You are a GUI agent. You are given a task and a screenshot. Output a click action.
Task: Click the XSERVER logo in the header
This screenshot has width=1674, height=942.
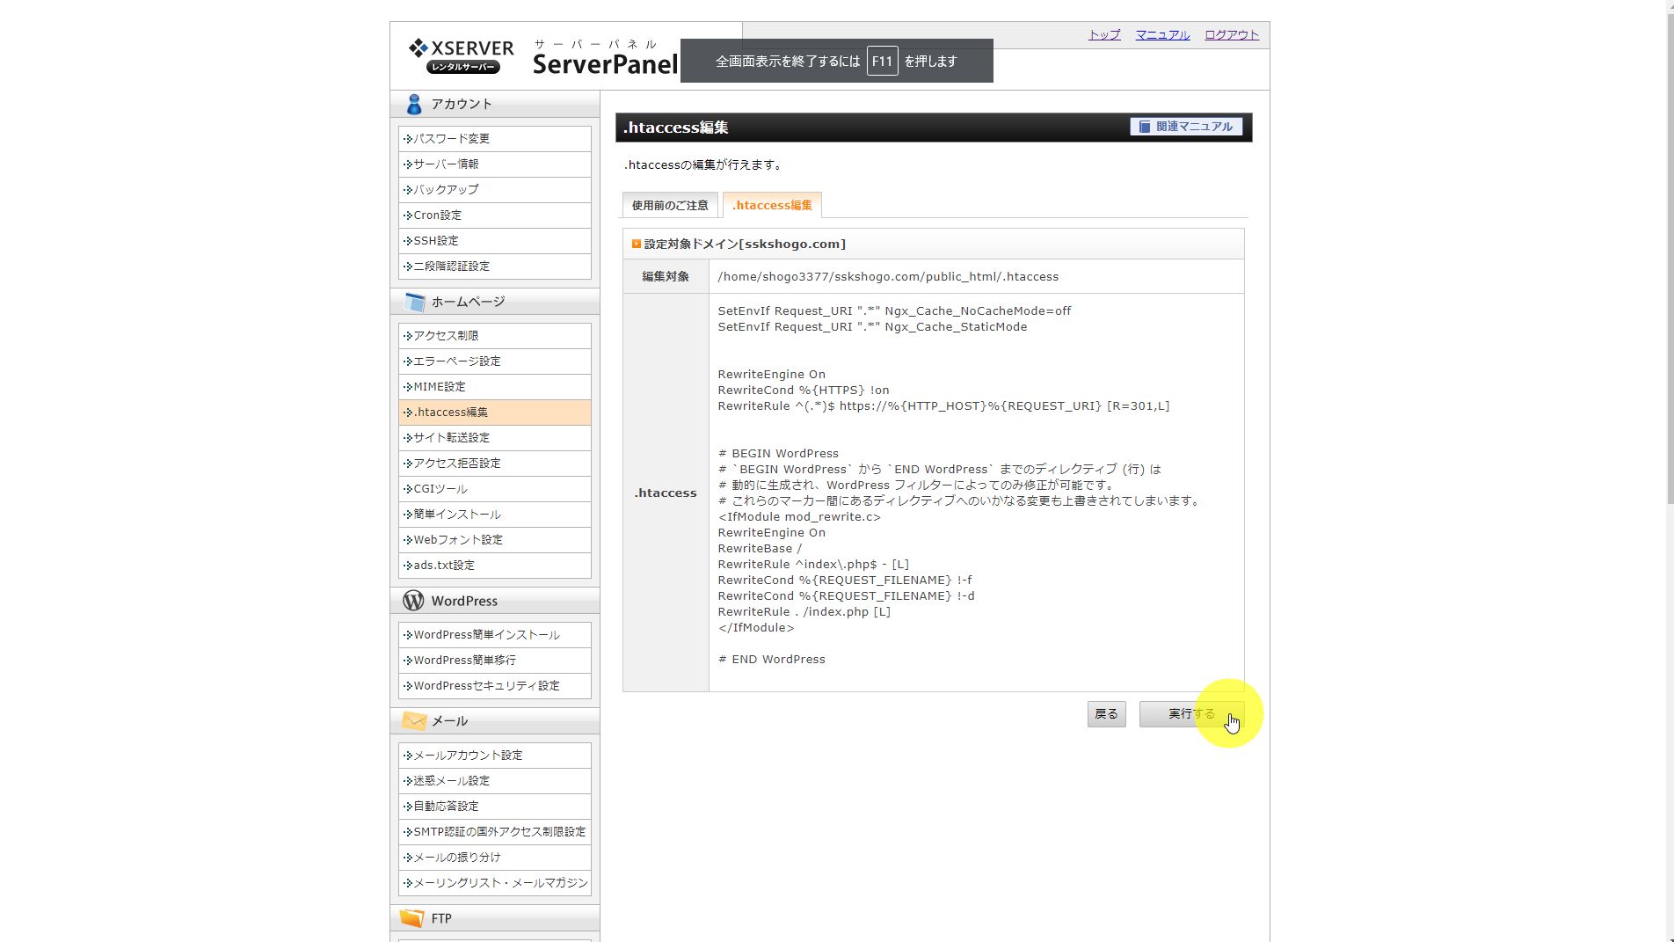click(461, 56)
